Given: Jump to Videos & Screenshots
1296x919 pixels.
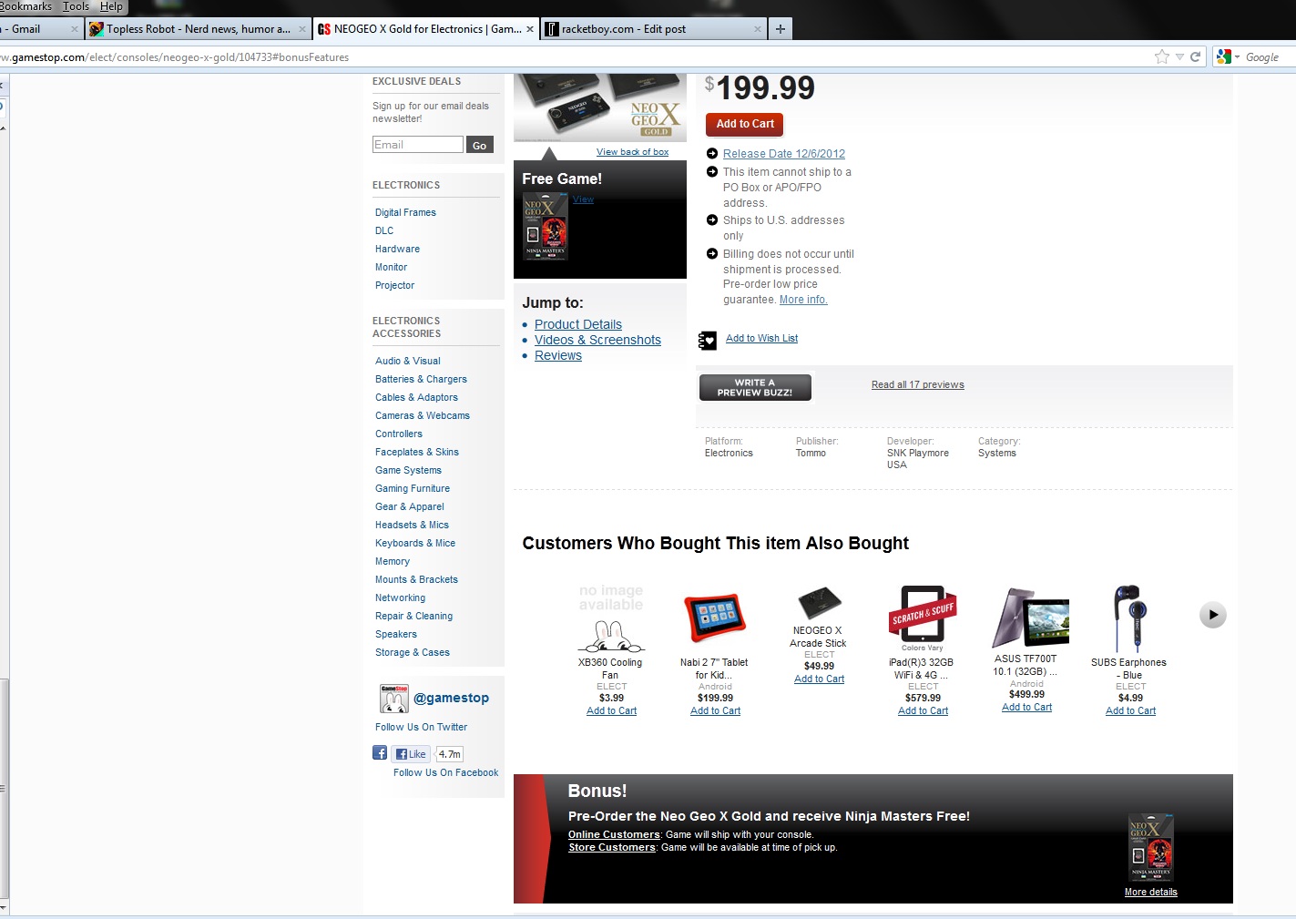Looking at the screenshot, I should [x=597, y=340].
